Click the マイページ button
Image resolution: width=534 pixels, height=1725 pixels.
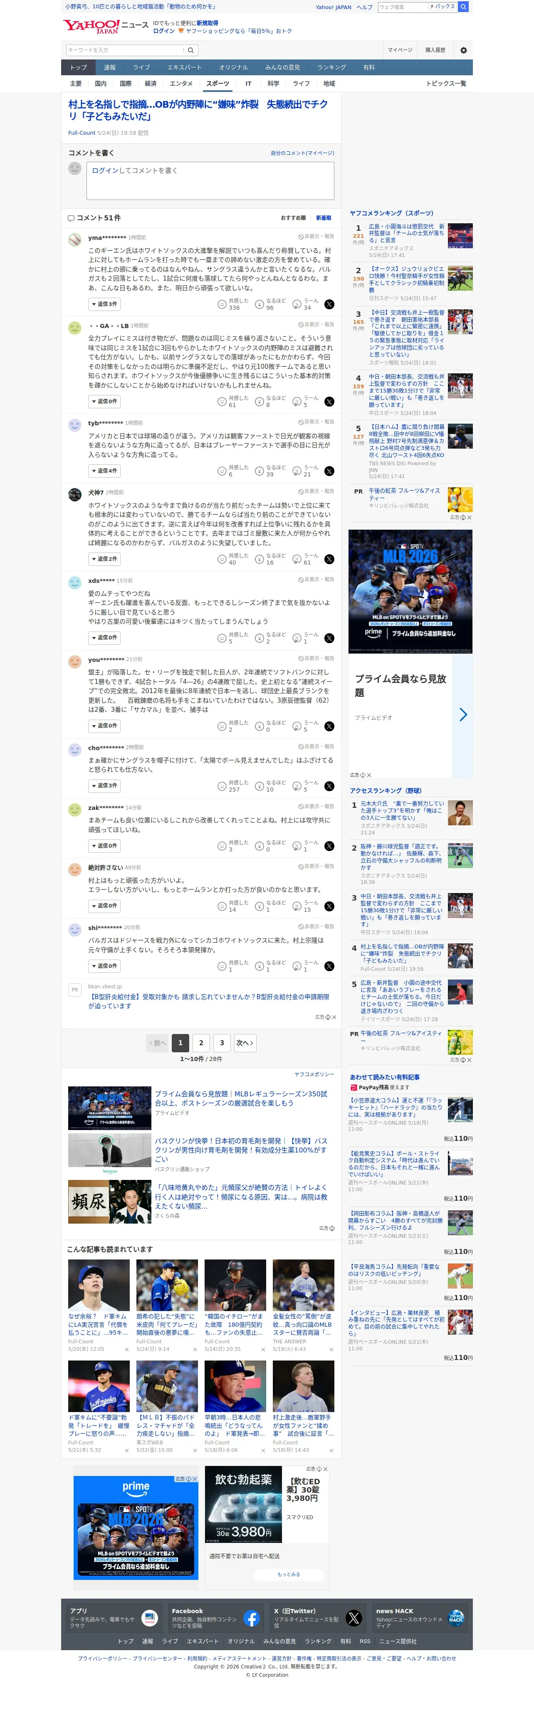point(400,50)
